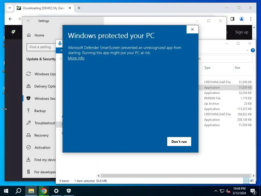261x196 pixels.
Task: Click the Don't run button
Action: click(x=179, y=141)
